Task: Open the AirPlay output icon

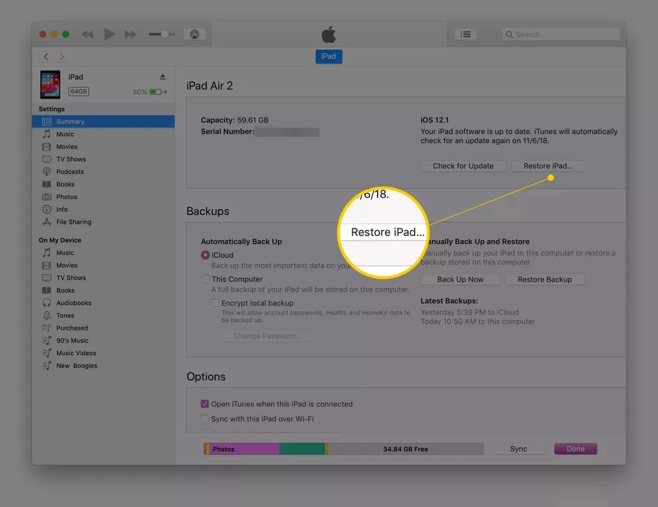Action: coord(194,34)
